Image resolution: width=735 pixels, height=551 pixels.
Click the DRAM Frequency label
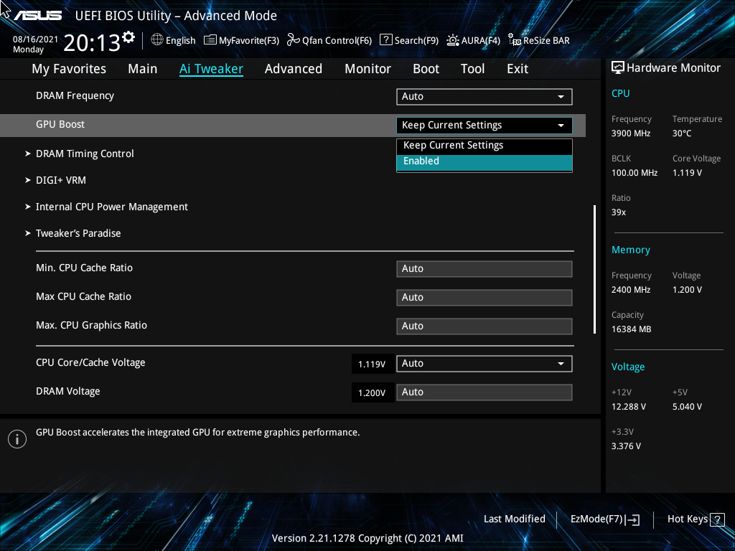[x=75, y=95]
